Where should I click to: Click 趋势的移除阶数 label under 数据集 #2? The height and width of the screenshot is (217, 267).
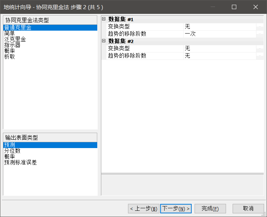pyautogui.click(x=127, y=56)
